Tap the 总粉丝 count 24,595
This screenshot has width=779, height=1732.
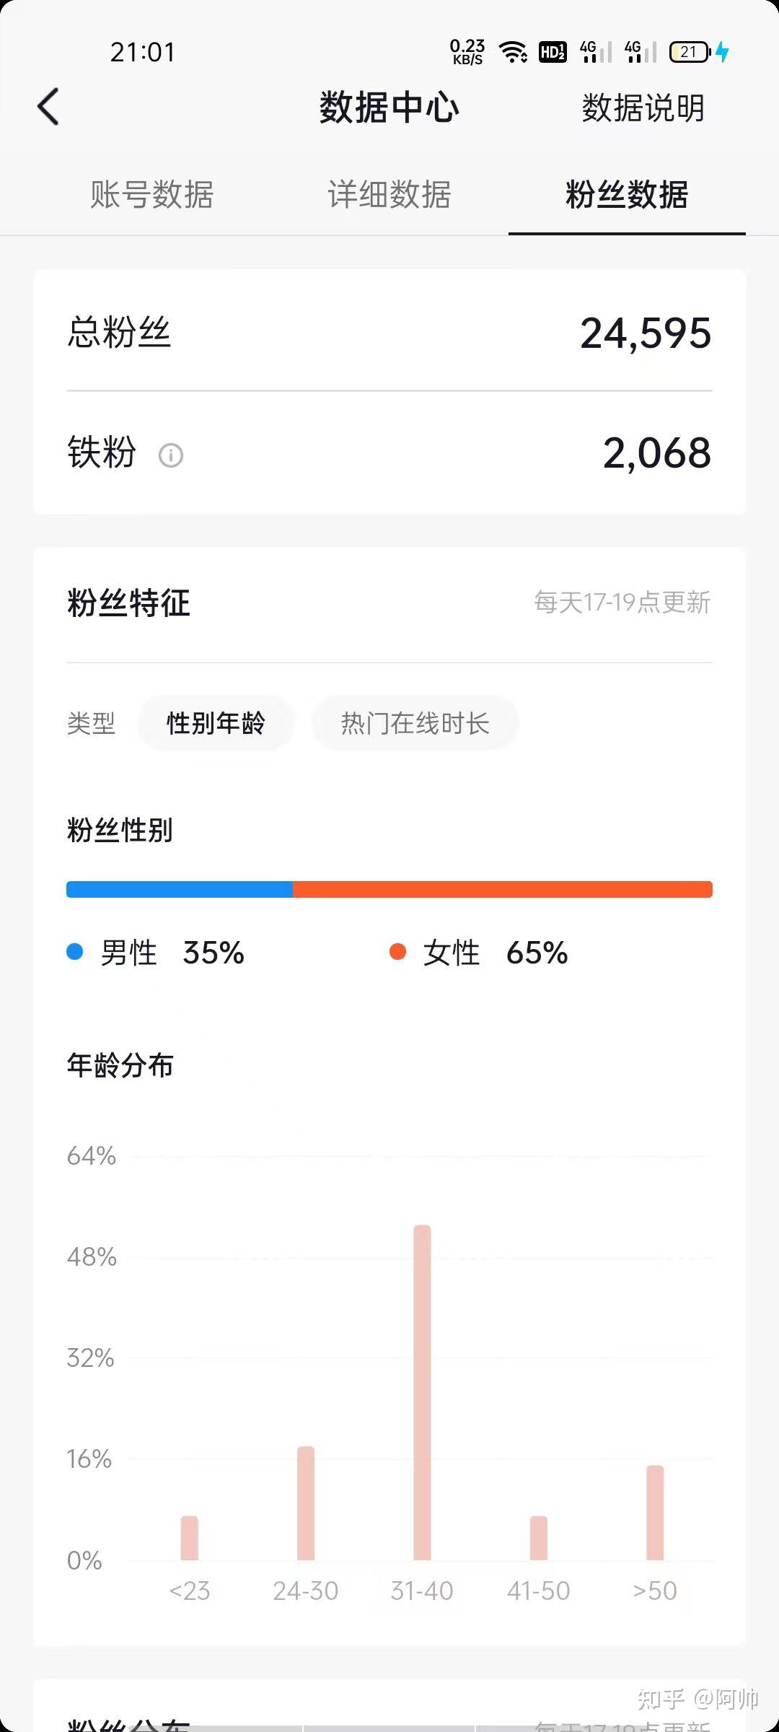[x=646, y=333]
